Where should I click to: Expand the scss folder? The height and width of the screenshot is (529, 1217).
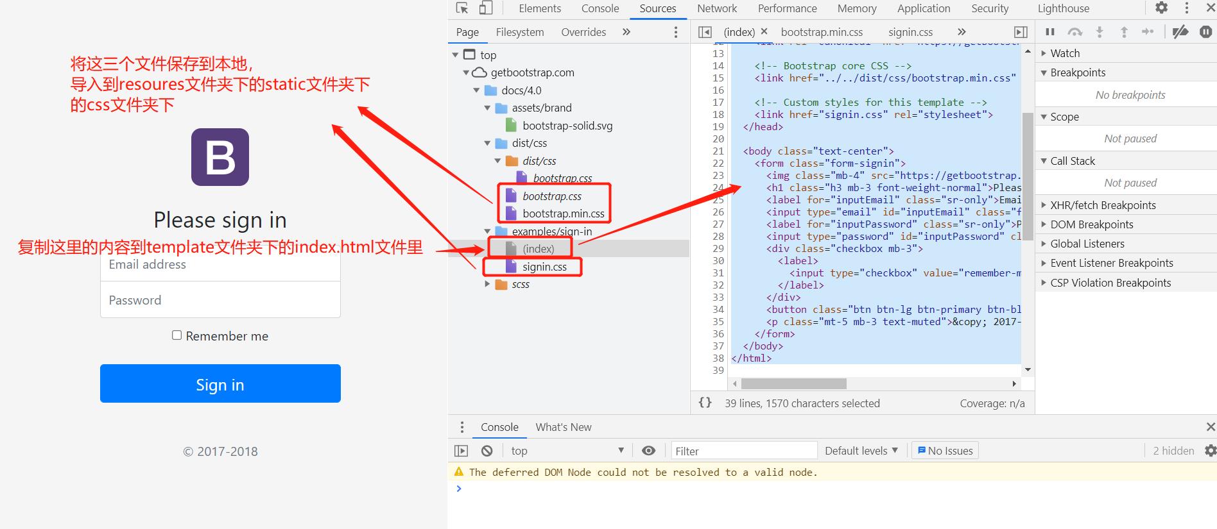tap(487, 284)
